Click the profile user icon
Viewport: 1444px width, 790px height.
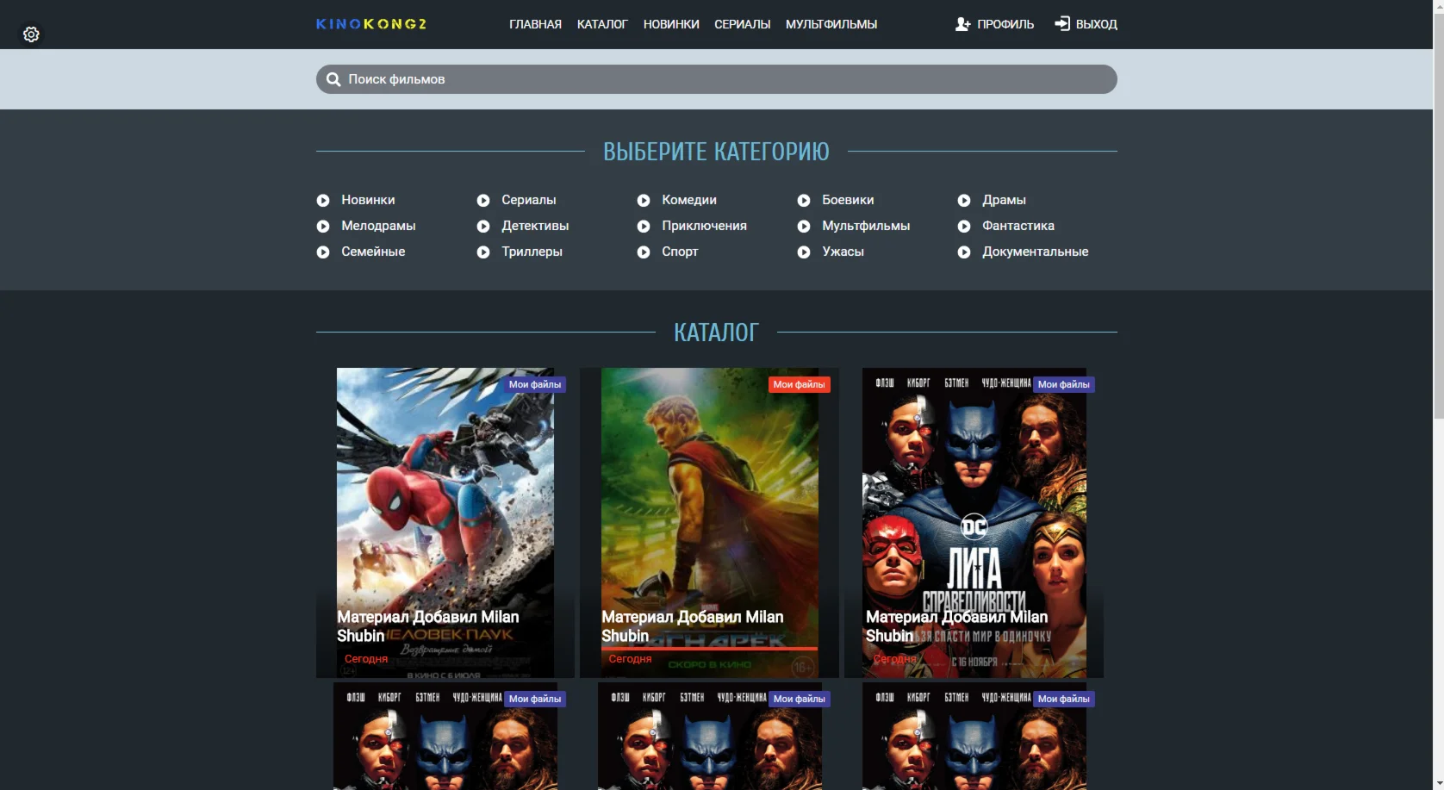[962, 24]
